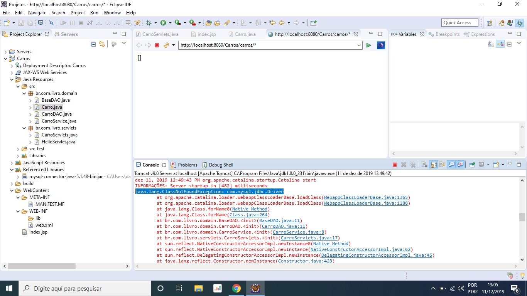Switch to the Java EE perspective icon
Screen dimensions: 527x296
point(501,23)
